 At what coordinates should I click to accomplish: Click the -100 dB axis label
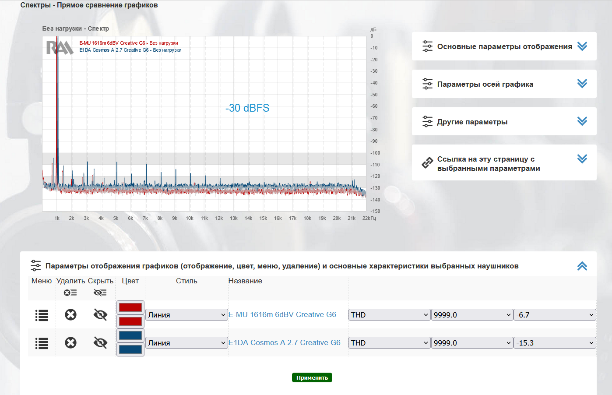(375, 153)
